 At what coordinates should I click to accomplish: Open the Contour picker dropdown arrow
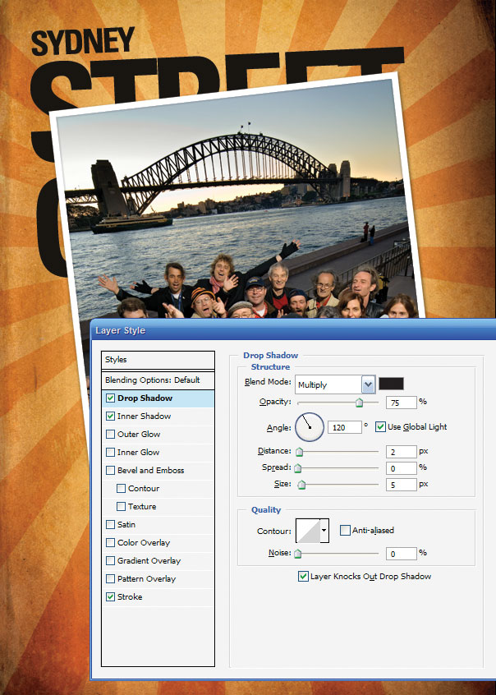coord(324,531)
